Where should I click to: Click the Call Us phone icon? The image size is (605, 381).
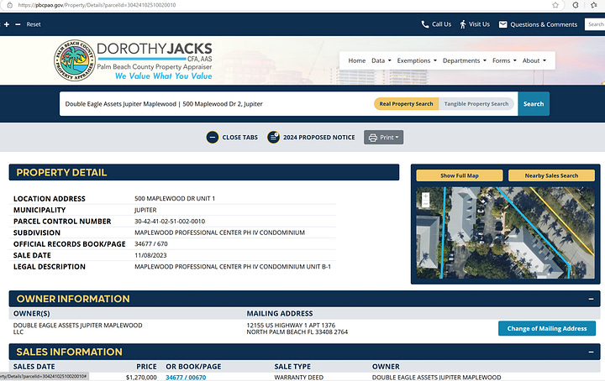[x=425, y=24]
